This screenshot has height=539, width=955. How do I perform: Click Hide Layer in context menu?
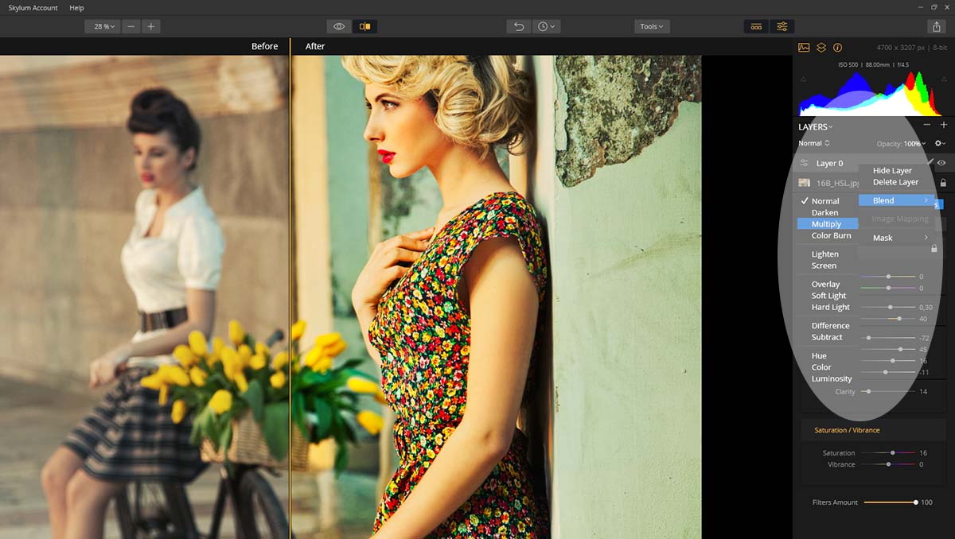[892, 171]
